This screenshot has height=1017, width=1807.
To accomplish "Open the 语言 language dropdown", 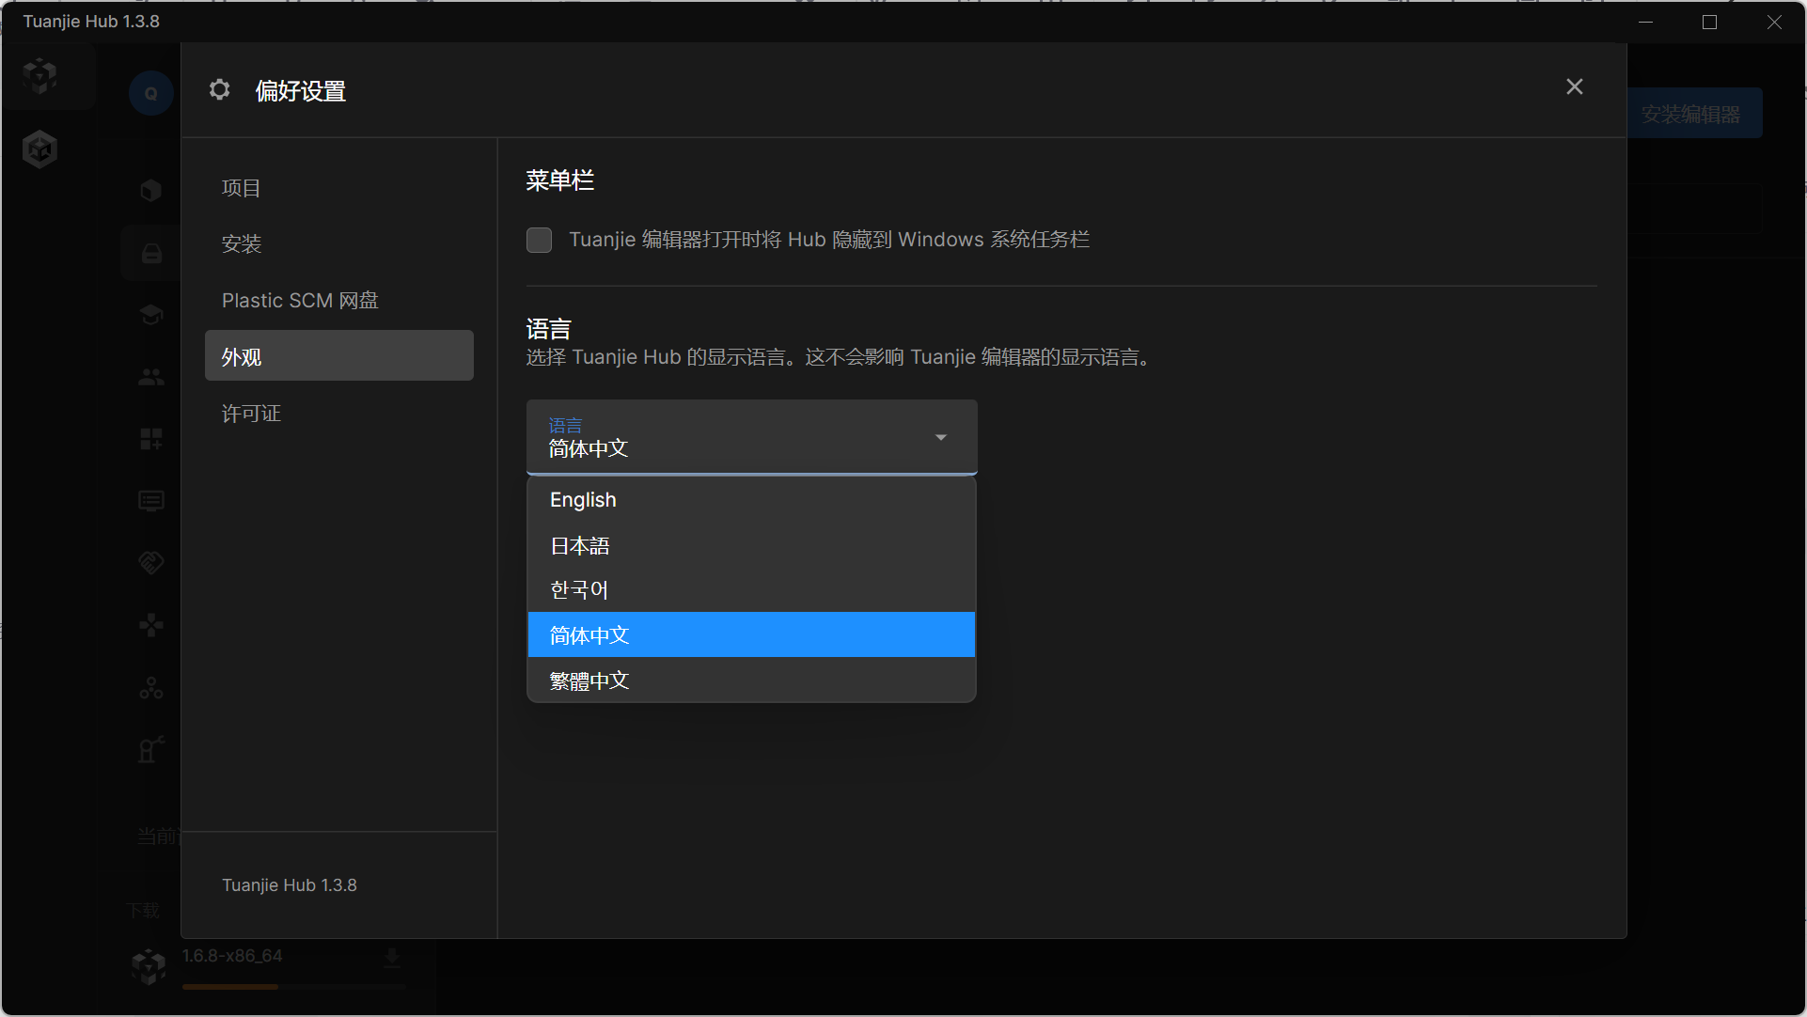I will tap(751, 436).
